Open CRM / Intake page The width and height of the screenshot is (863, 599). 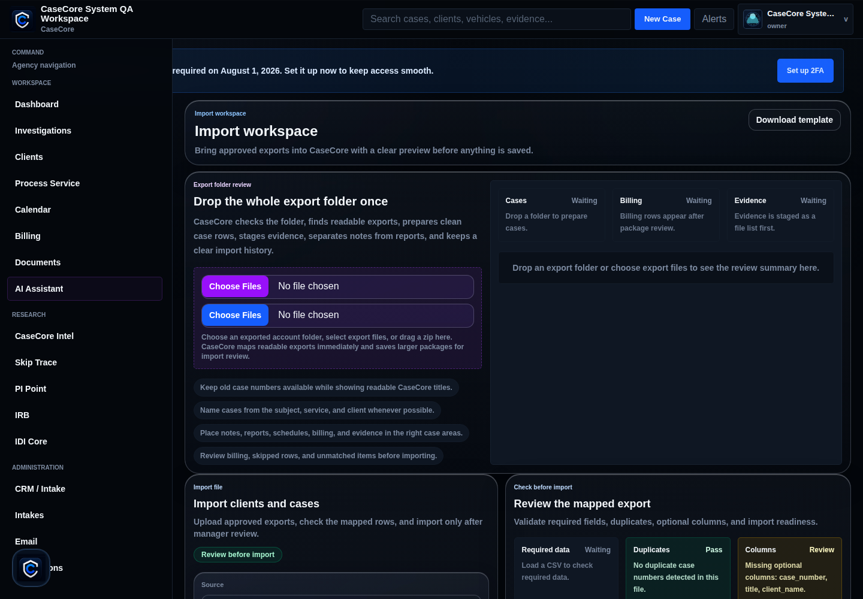[85, 489]
